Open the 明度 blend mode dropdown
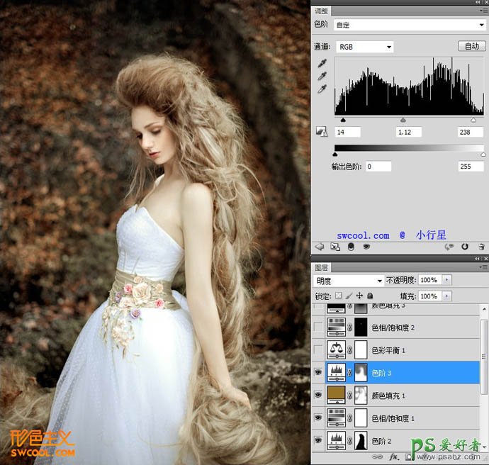Viewport: 489px width, 465px height. 349,281
